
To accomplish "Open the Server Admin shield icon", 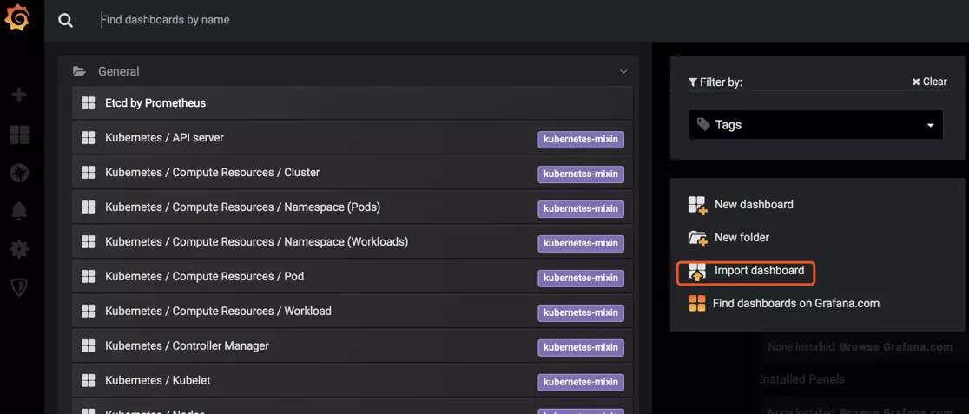I will [19, 287].
